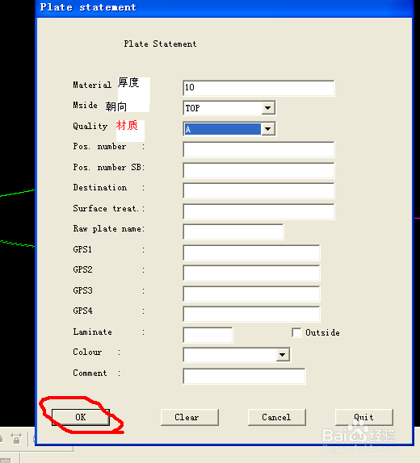Click the Material label
Image resolution: width=420 pixels, height=463 pixels.
click(92, 85)
